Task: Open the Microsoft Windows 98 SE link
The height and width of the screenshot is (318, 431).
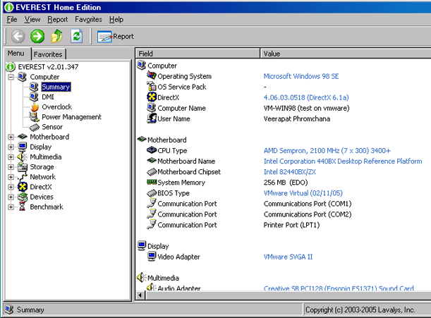Action: click(x=301, y=76)
